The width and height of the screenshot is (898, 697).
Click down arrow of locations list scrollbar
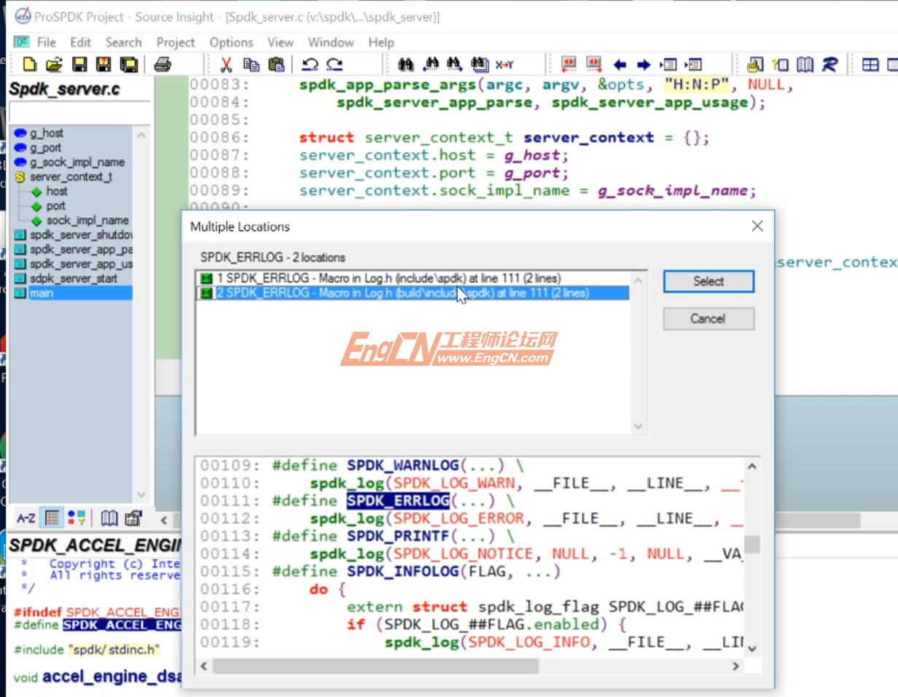pyautogui.click(x=638, y=427)
